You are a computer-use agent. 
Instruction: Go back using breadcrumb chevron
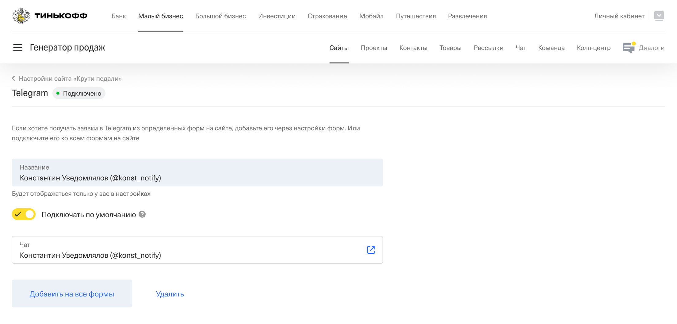[x=13, y=79]
